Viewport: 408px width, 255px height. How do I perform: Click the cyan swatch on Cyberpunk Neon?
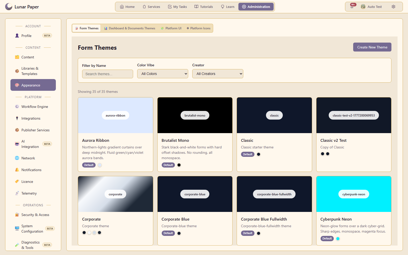(x=338, y=239)
